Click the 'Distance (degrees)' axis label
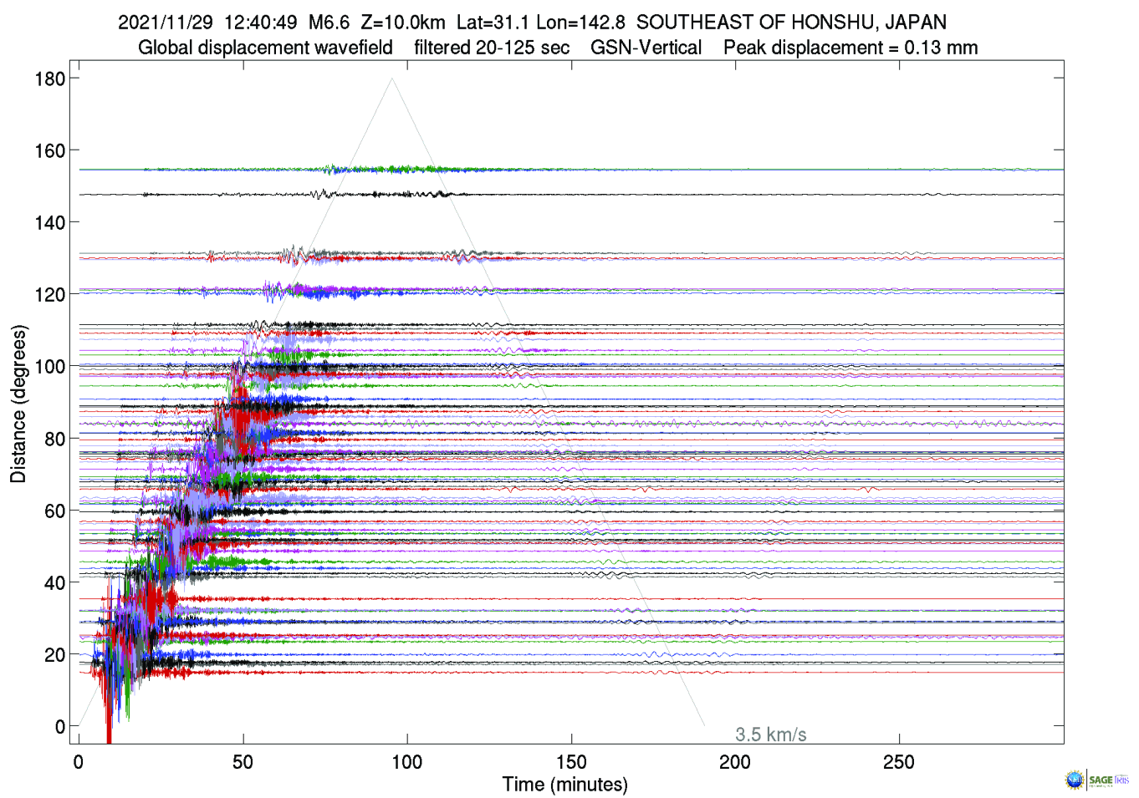Viewport: 1139px width, 798px height. [x=18, y=404]
